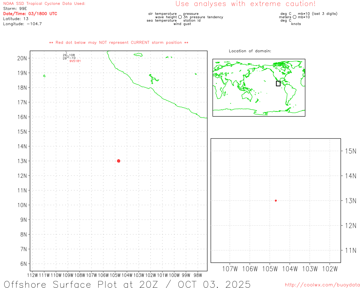Click the 105W longitude label under inset map

(269, 269)
